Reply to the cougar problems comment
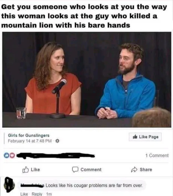 [x=37, y=194]
